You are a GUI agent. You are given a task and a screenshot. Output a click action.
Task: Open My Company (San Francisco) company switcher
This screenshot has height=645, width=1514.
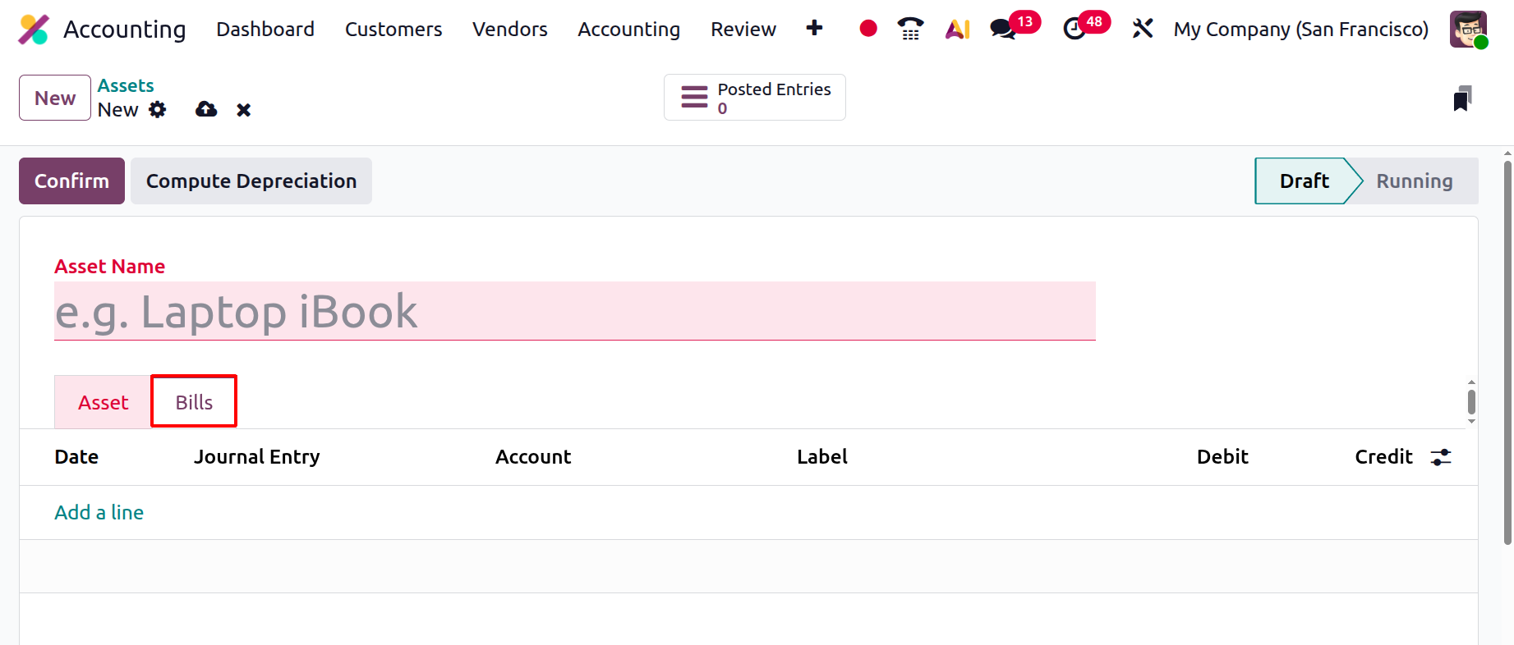(x=1300, y=30)
